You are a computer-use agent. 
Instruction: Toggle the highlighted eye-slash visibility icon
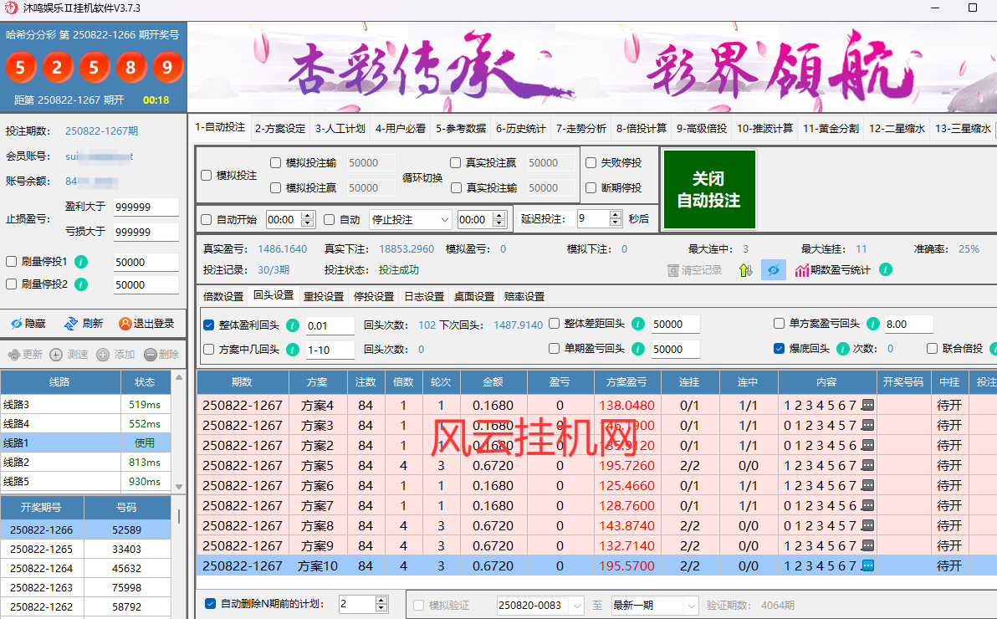coord(773,270)
